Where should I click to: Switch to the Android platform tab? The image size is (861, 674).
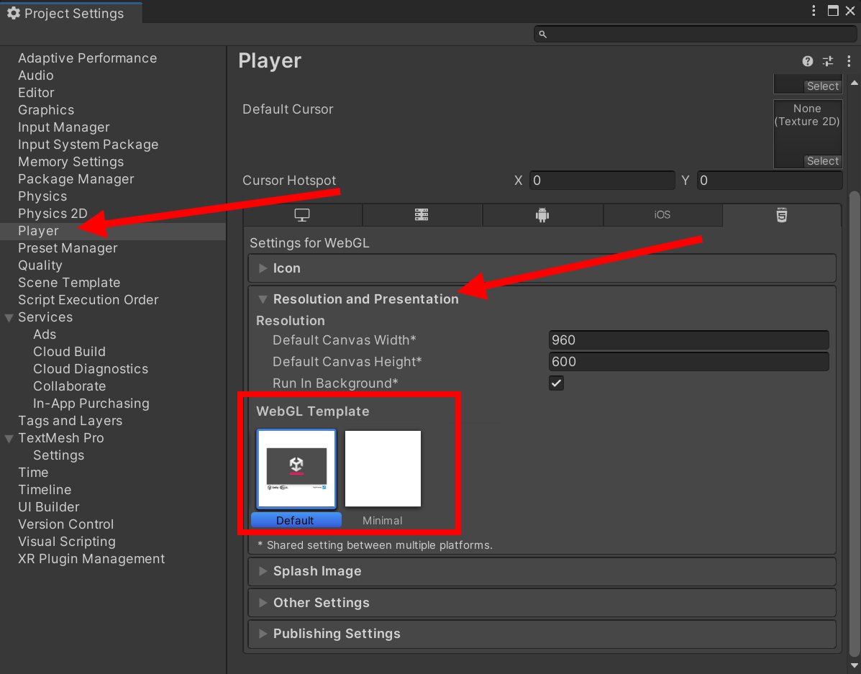tap(542, 215)
